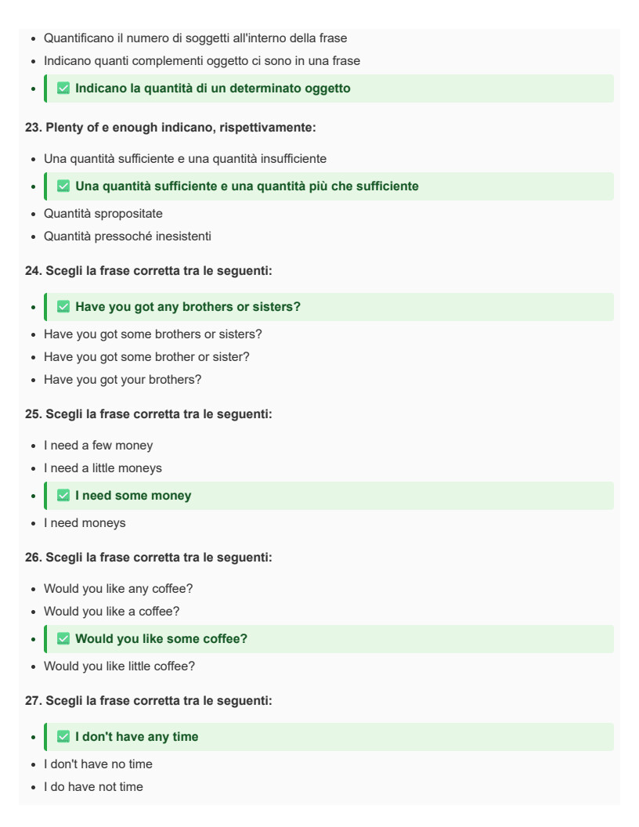Choose option "Would you like any coffee?"
Viewport: 639px width, 827px height.
pyautogui.click(x=118, y=589)
